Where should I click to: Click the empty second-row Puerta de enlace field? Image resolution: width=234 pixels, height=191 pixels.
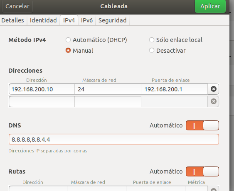[174, 102]
